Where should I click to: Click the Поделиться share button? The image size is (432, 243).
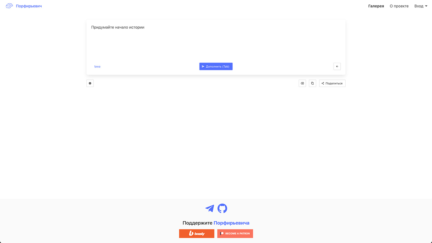click(x=332, y=83)
